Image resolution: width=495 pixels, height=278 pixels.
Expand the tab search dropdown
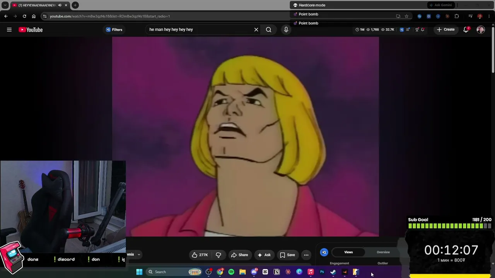pyautogui.click(x=5, y=5)
